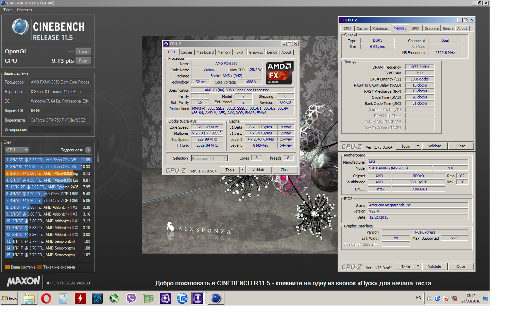Click the green jet plane taskbar icon

click(114, 298)
